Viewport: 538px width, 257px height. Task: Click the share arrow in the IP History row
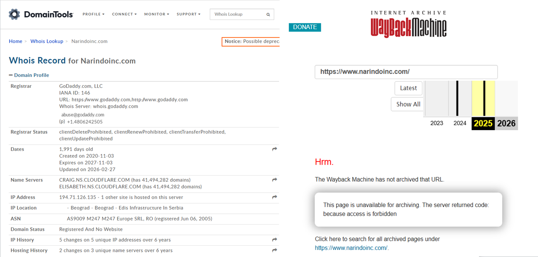click(275, 240)
